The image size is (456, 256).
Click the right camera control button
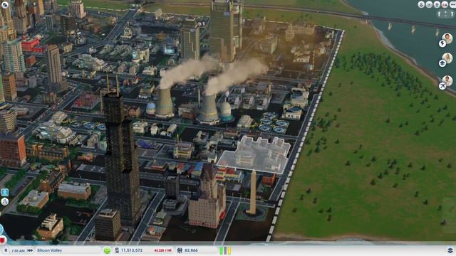452,14
